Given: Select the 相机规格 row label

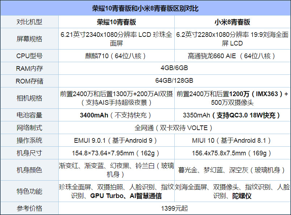Looking at the screenshot, I should (x=29, y=98).
